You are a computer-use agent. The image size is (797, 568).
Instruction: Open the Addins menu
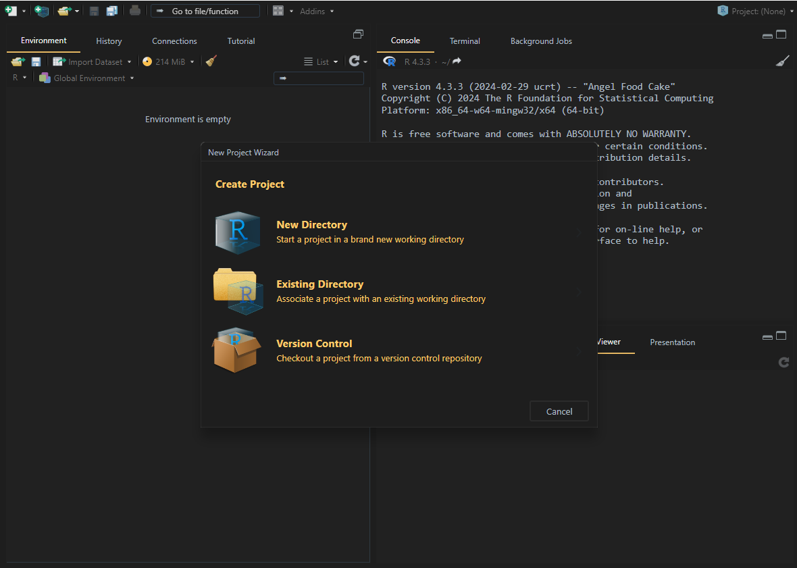(317, 11)
